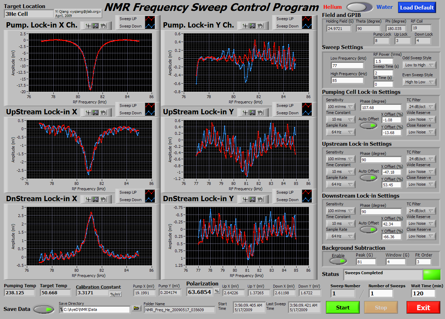Select pan hand tool on DnStream Lock-in Y graph

[260, 199]
